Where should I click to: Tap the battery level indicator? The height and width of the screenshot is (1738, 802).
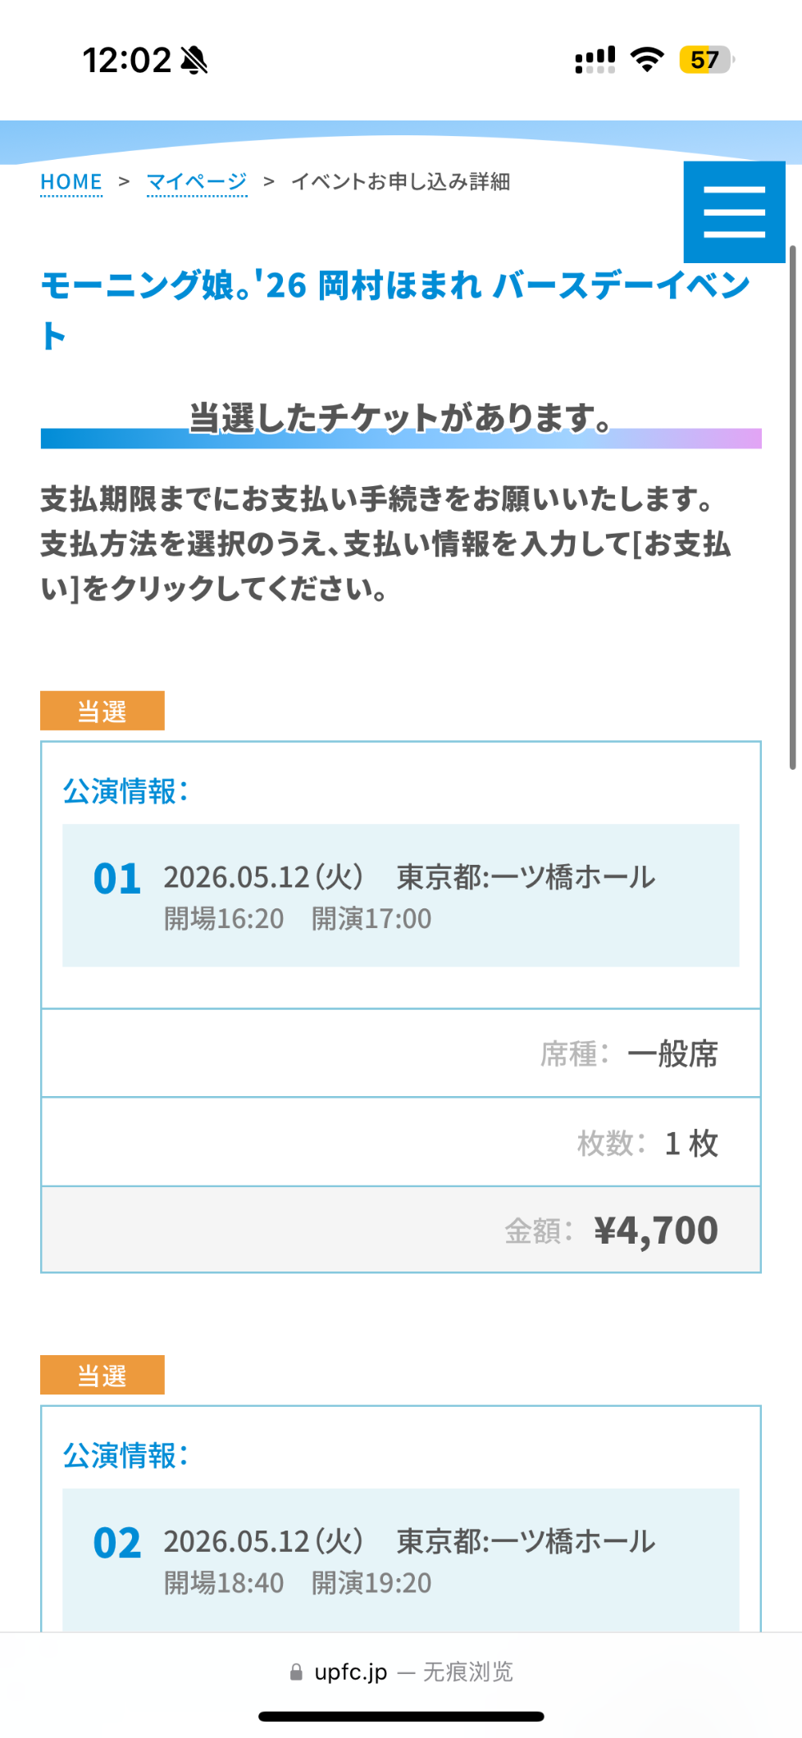pyautogui.click(x=705, y=60)
